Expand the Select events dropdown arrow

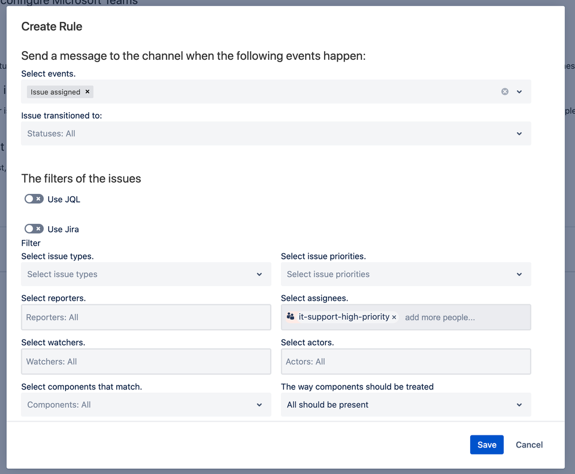coord(519,91)
